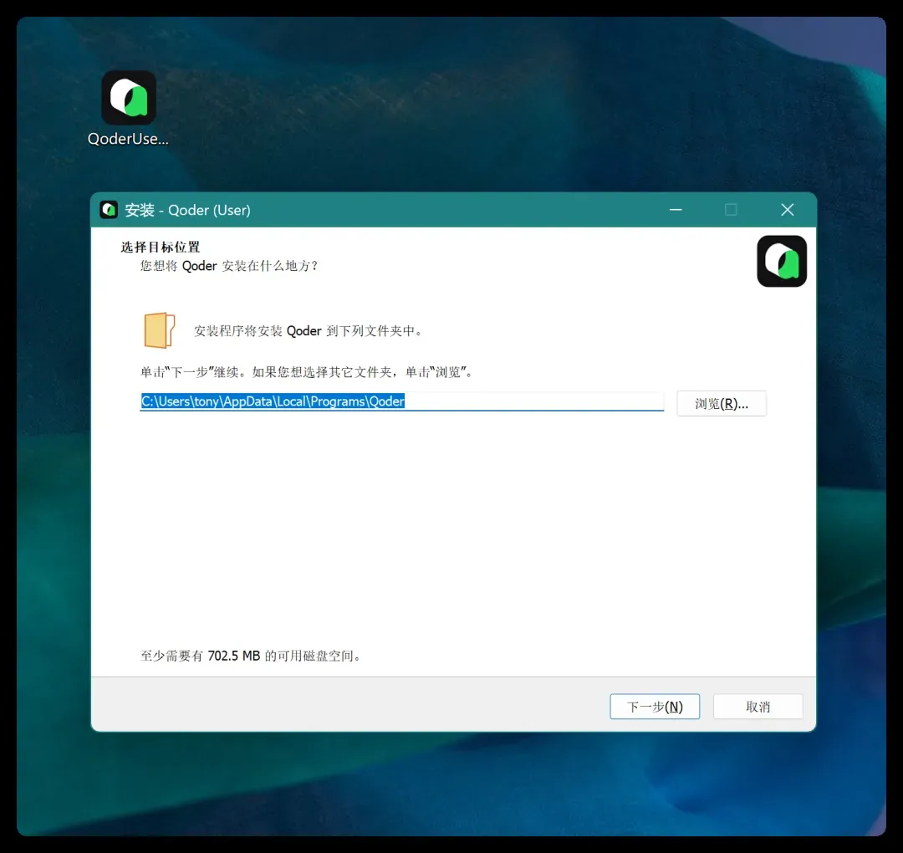Click the Qoder icon in the installer title bar

pos(108,210)
